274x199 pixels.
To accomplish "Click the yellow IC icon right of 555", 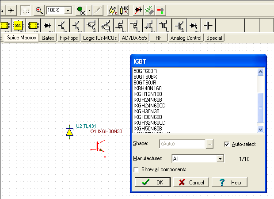I will (x=33, y=26).
